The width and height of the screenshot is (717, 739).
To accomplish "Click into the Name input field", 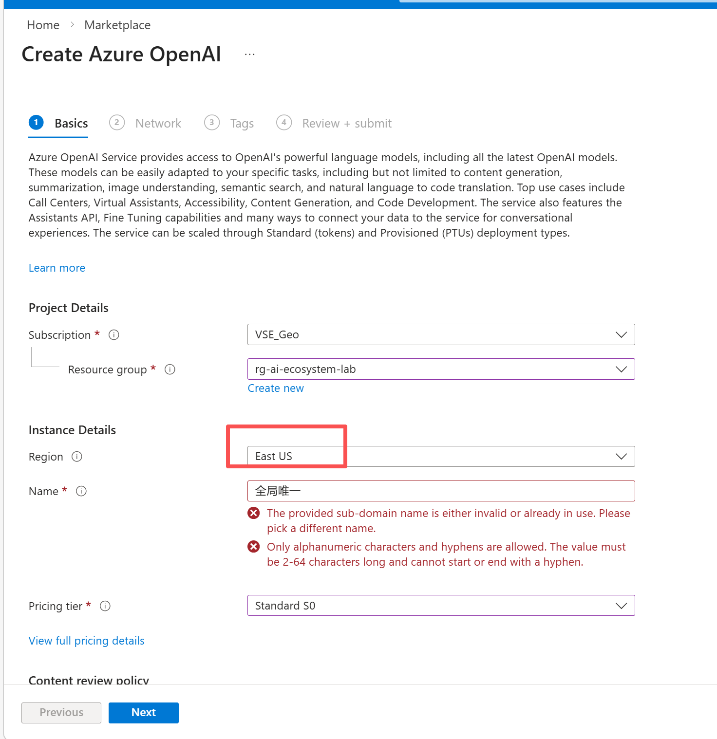I will click(x=441, y=491).
